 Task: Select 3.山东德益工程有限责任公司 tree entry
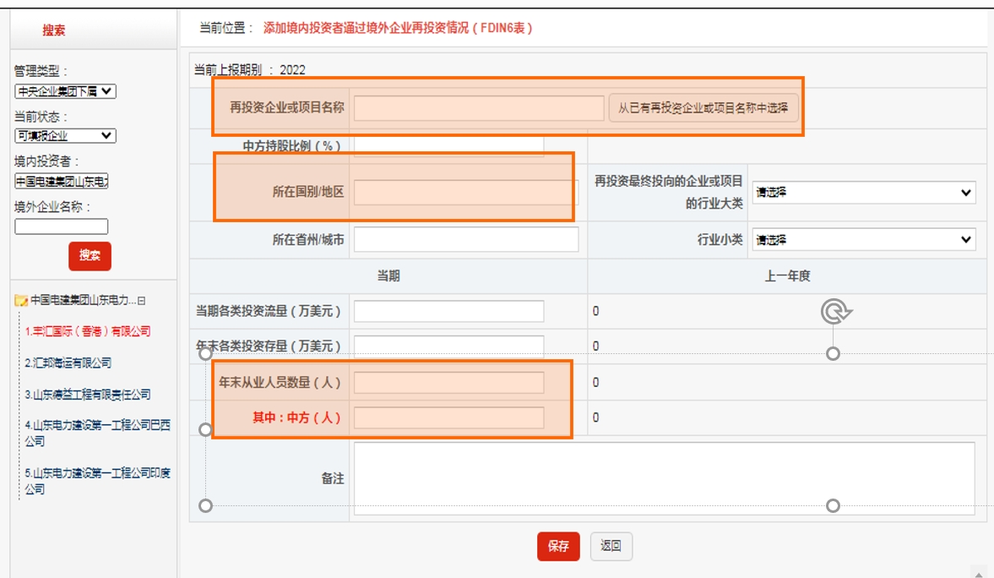click(x=88, y=395)
